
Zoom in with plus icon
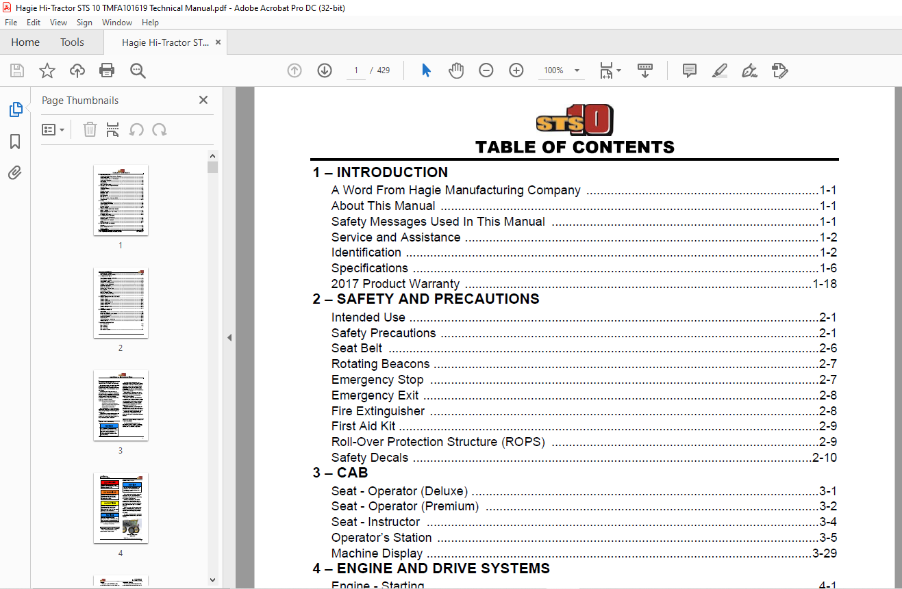tap(516, 70)
